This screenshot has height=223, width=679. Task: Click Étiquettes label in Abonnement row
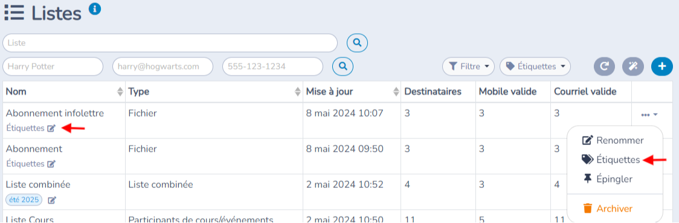(25, 164)
